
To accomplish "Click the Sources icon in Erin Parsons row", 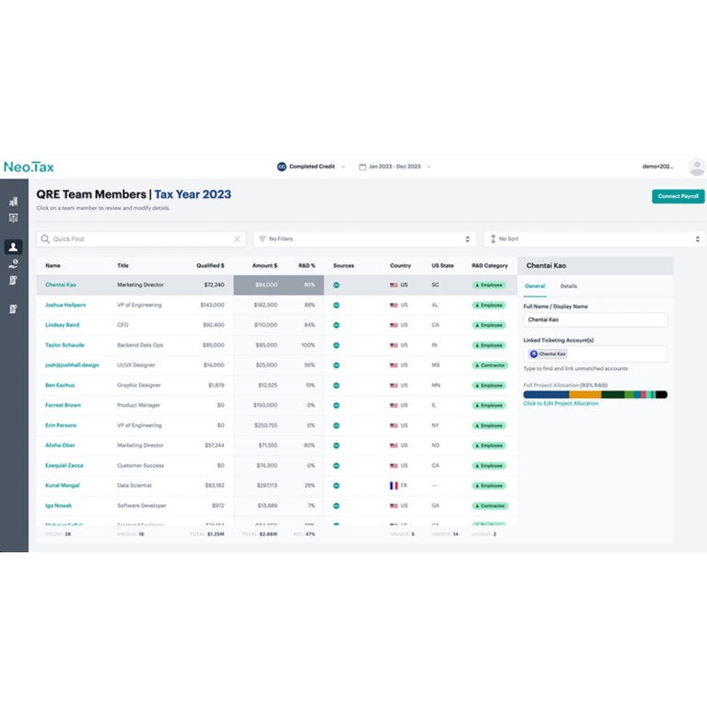I will click(x=336, y=425).
